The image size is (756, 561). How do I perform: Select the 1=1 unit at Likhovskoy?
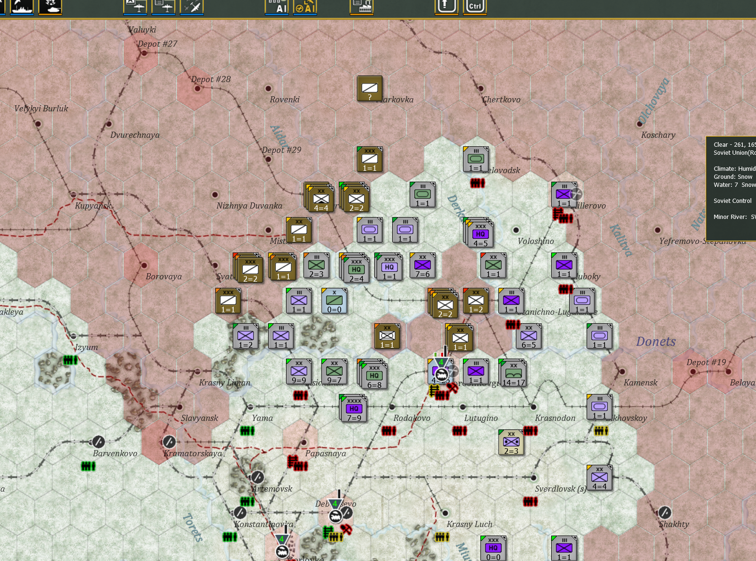[x=599, y=407]
